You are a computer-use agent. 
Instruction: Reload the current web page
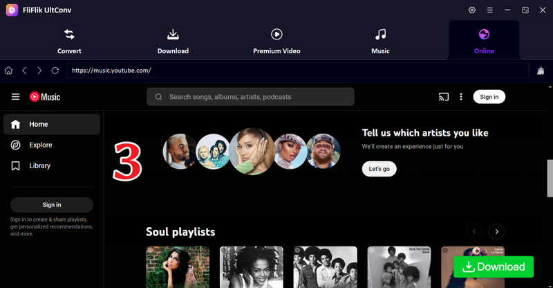55,71
